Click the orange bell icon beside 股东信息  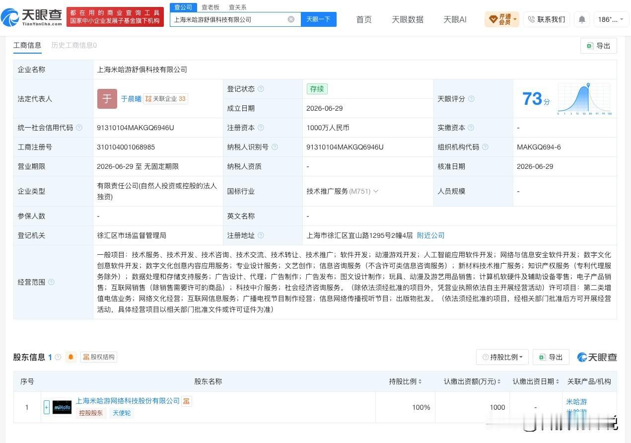[x=71, y=357]
